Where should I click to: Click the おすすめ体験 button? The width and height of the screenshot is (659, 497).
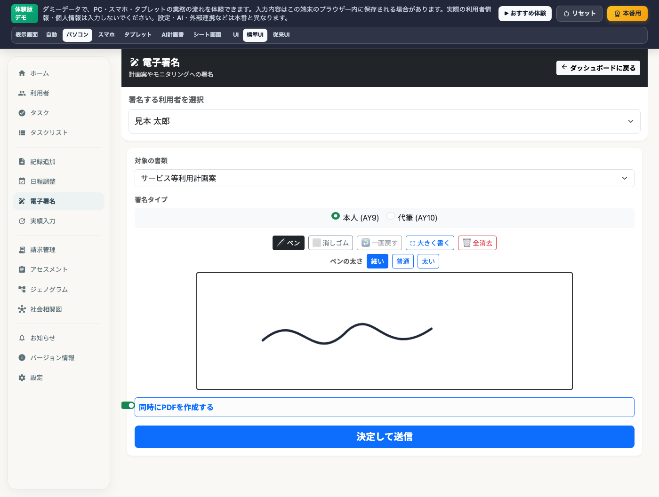[525, 14]
